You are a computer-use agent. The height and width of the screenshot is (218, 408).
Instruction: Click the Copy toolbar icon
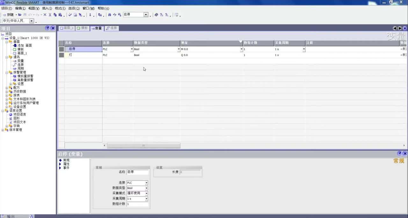[55, 15]
